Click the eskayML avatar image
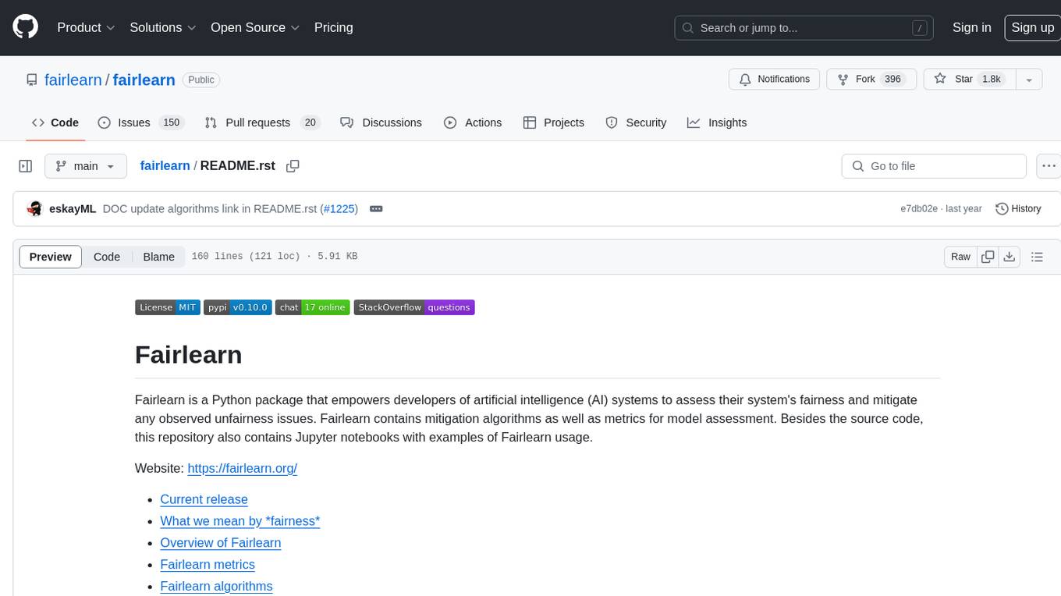The image size is (1061, 596). (x=34, y=209)
